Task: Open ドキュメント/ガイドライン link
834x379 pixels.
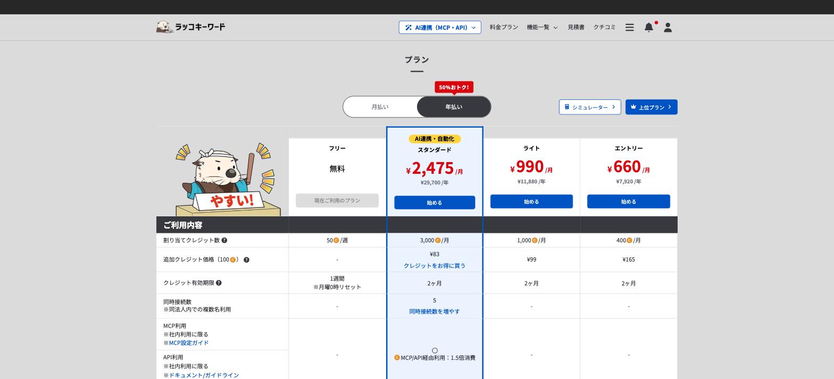Action: (x=204, y=375)
